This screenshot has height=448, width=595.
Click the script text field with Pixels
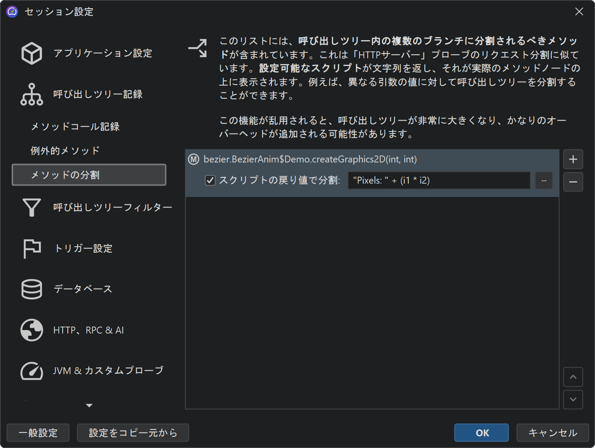(x=439, y=181)
